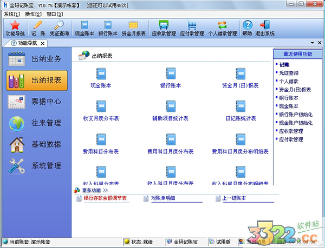Close the 功能导航 tab with its X

tap(42, 43)
